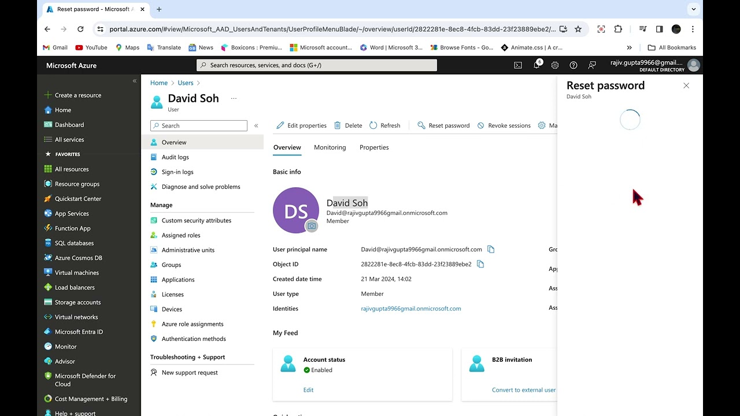Open Azure Cosmos DB
This screenshot has height=416, width=740.
pos(78,258)
